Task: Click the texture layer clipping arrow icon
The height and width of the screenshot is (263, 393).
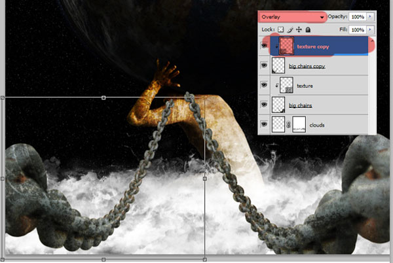Action: 276,86
